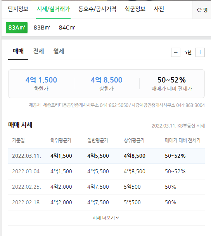Select the 83A㎡ area type
The width and height of the screenshot is (211, 236).
click(x=17, y=28)
